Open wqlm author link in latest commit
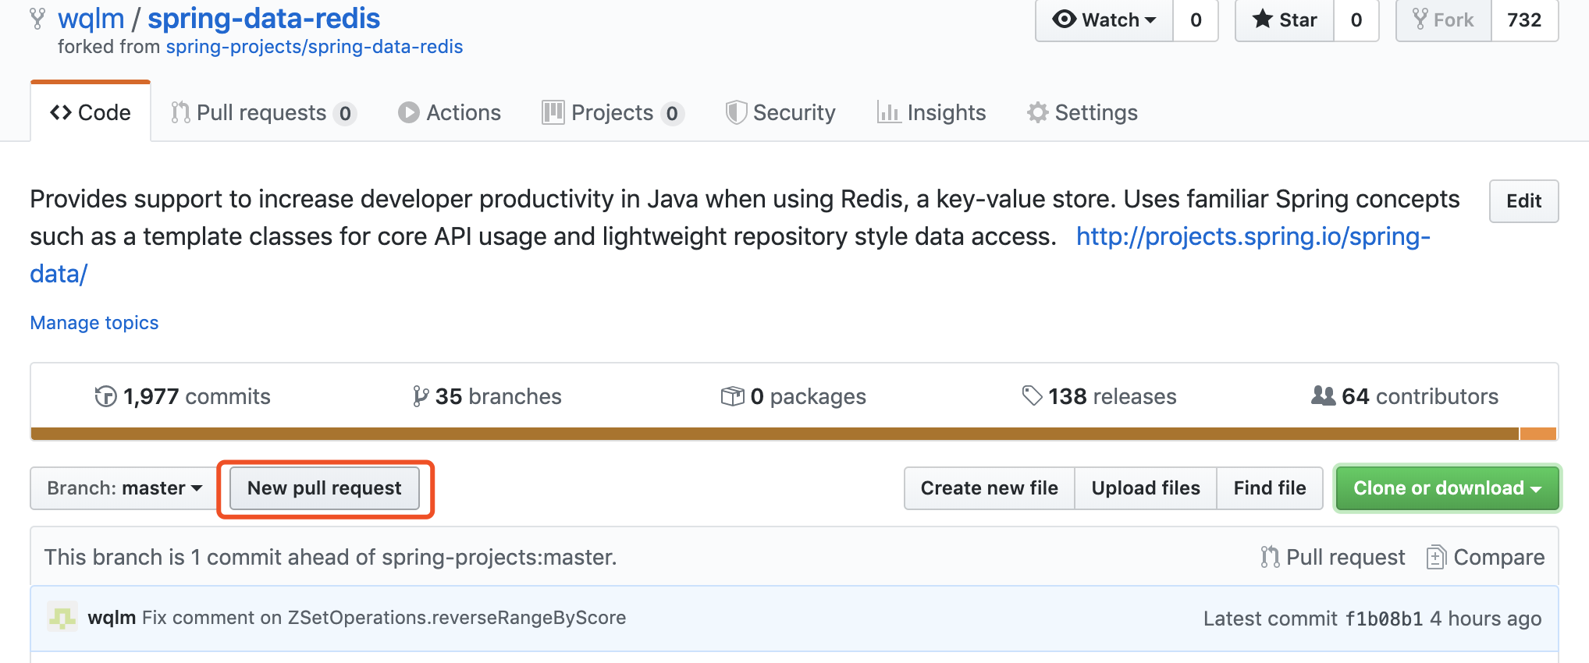This screenshot has height=663, width=1589. pos(112,618)
